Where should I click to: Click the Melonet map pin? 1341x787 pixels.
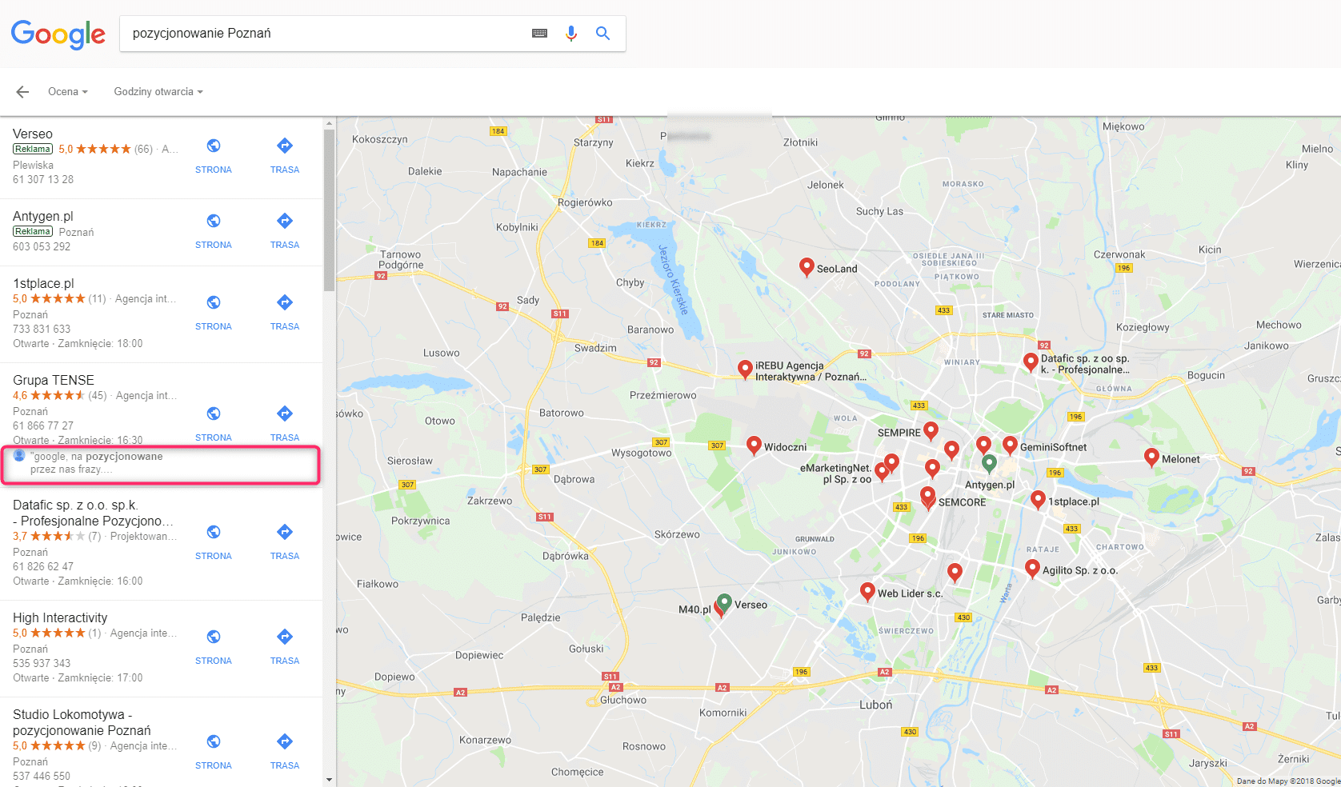[x=1151, y=457]
